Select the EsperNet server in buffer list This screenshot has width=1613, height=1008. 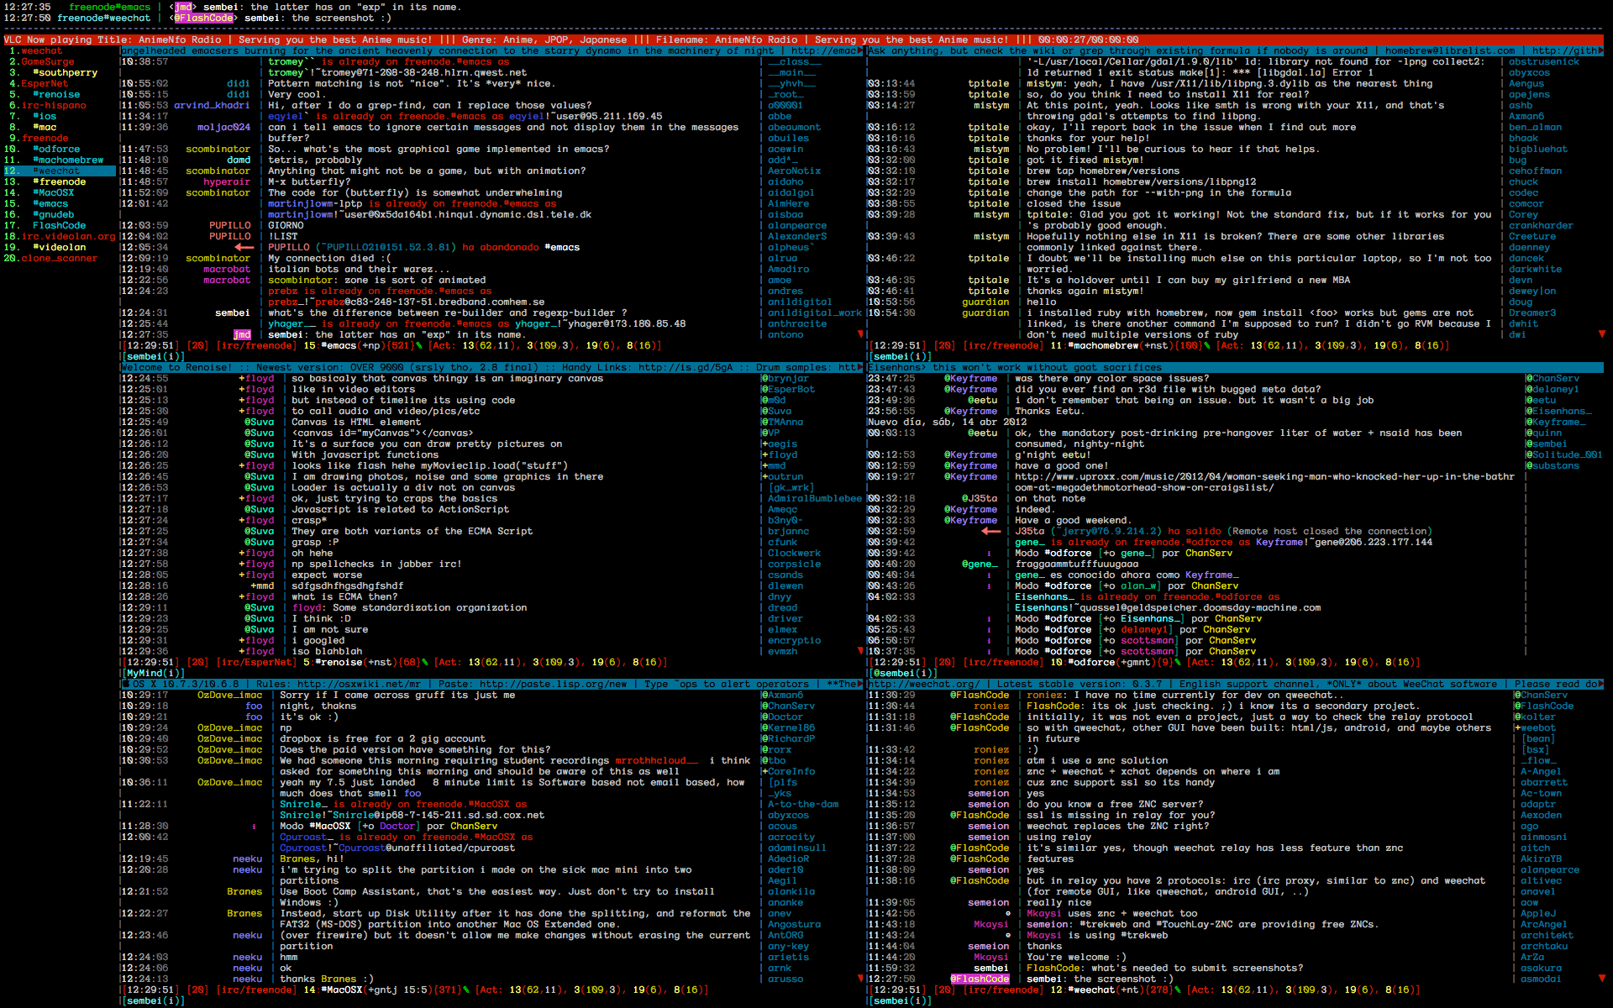(x=45, y=84)
